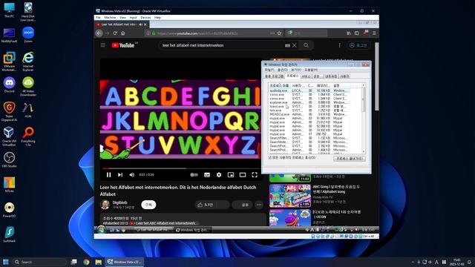Open video player settings gear
This screenshot has width=475, height=267.
pyautogui.click(x=219, y=175)
